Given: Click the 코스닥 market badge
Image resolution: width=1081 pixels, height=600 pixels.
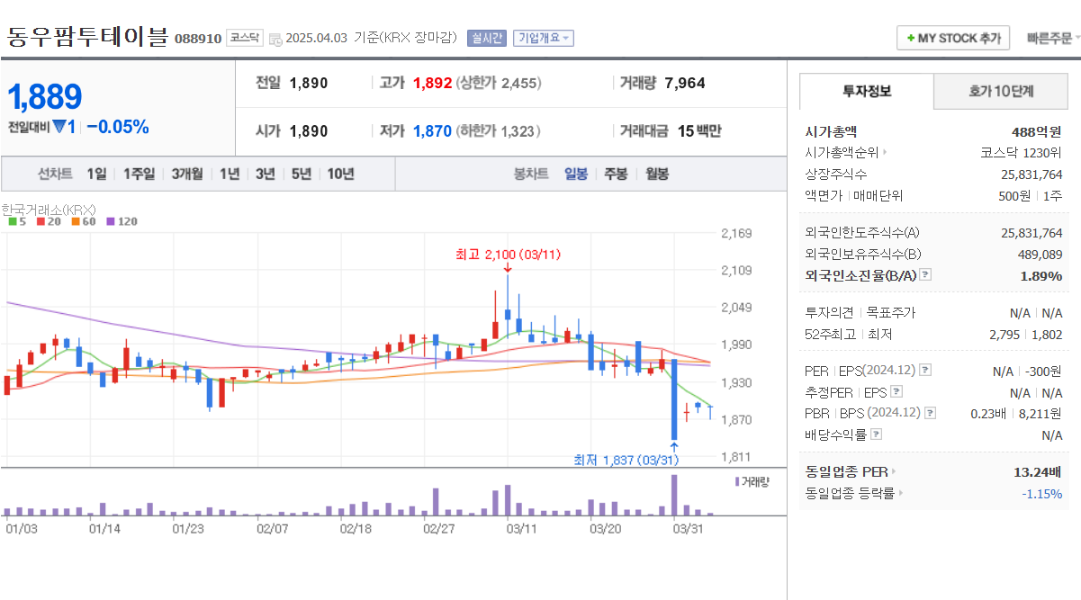Looking at the screenshot, I should (244, 38).
